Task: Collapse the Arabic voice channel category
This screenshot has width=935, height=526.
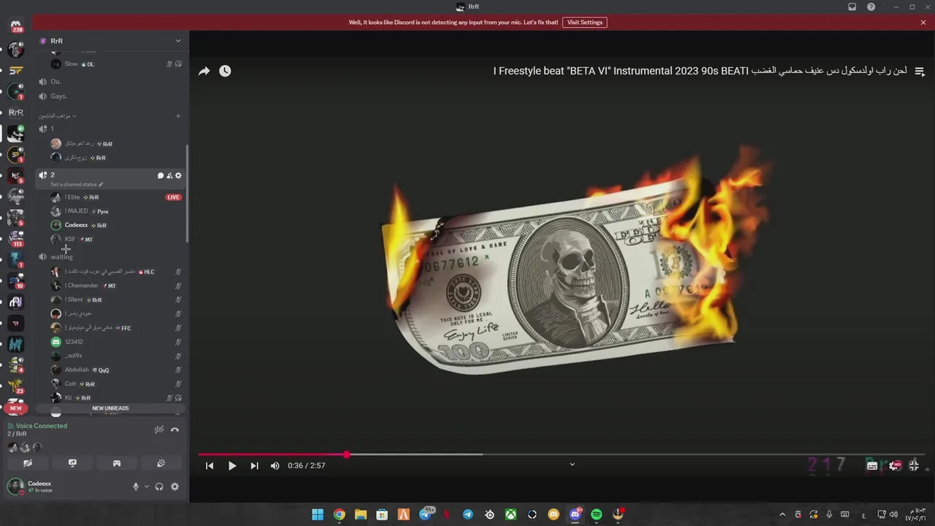Action: (57, 116)
